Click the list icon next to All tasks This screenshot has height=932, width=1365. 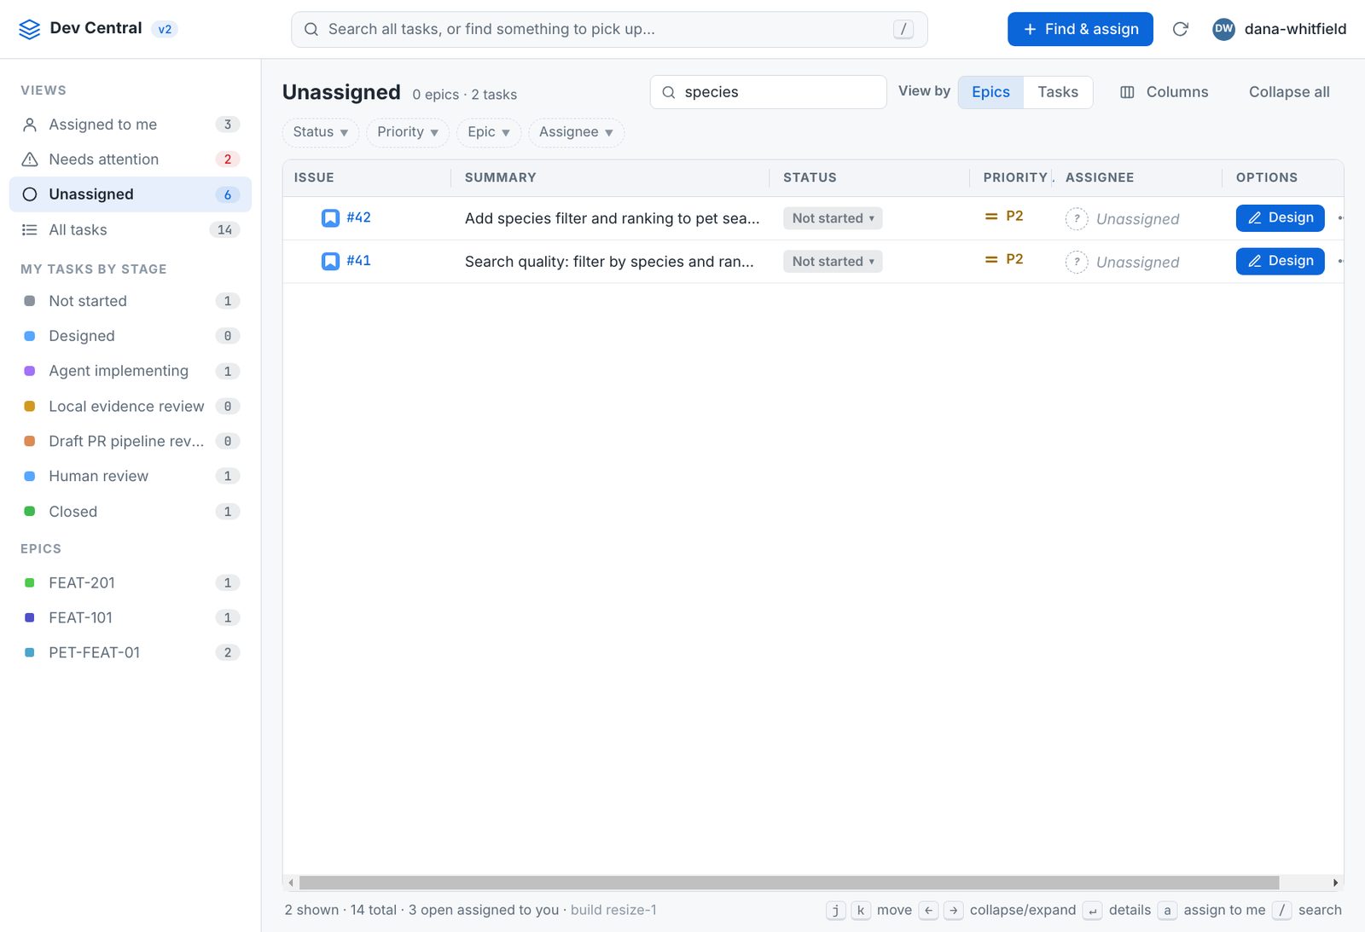coord(30,230)
